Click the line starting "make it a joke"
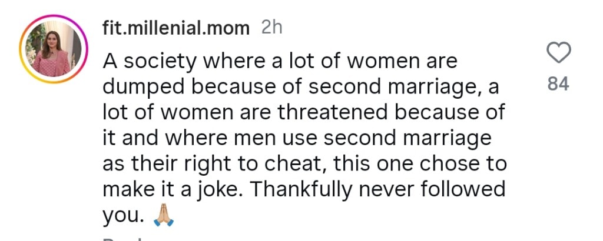Screen dimensions: 603x241 tap(304, 190)
